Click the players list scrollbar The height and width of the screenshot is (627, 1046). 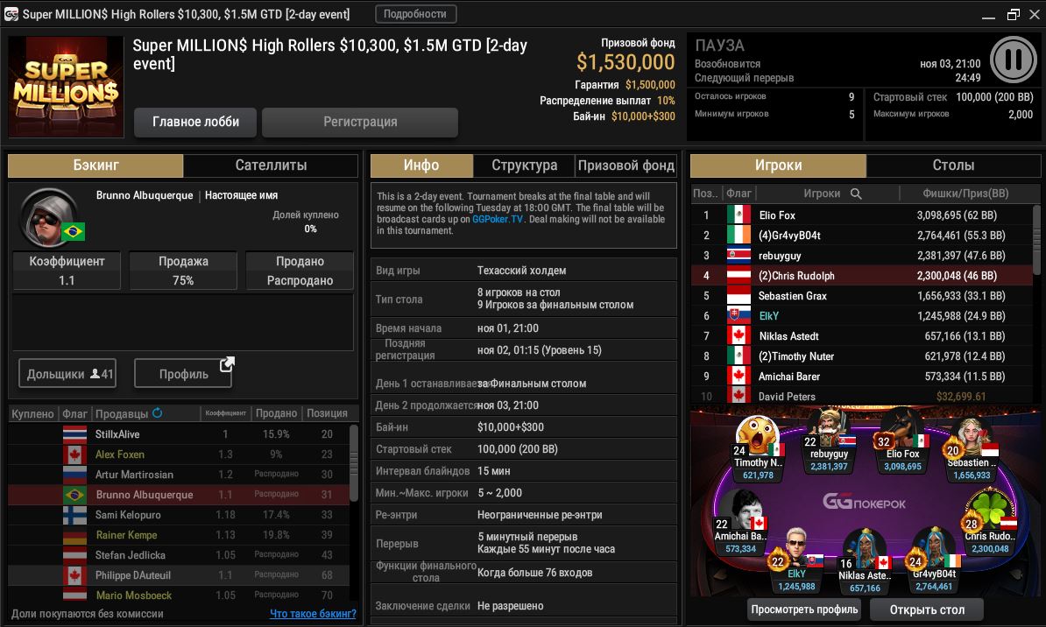[x=1036, y=240]
